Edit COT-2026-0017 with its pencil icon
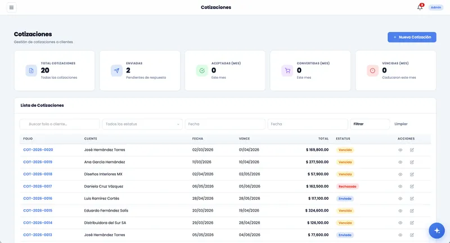This screenshot has width=450, height=243. coord(412,187)
